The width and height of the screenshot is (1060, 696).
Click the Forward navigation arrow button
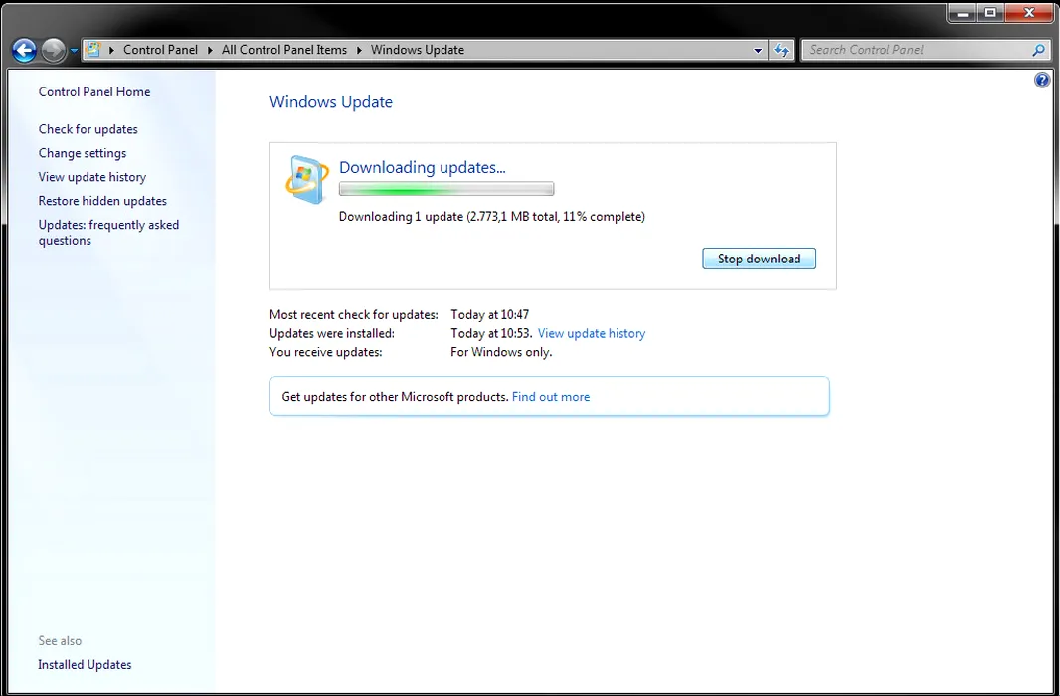54,50
